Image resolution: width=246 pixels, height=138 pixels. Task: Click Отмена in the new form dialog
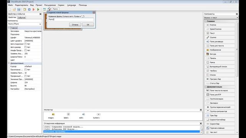coord(75,25)
